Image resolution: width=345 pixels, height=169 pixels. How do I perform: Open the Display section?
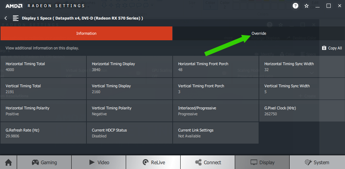pyautogui.click(x=262, y=163)
